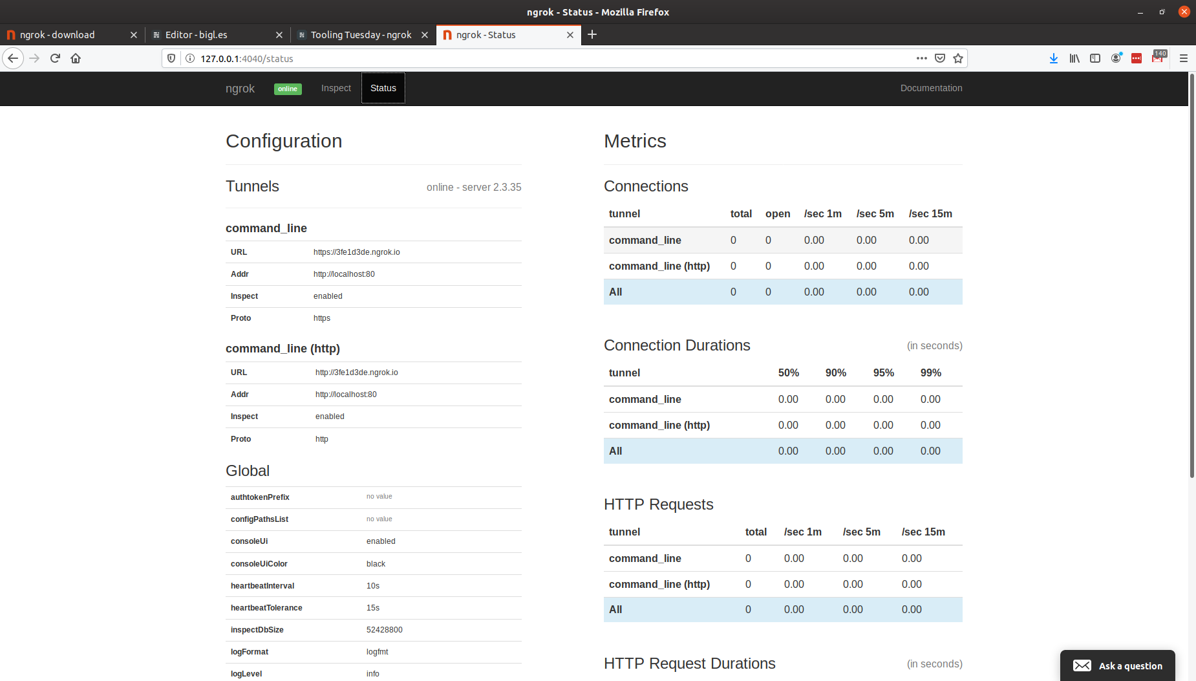This screenshot has height=681, width=1196.
Task: Click the heartbeatTolerance value 15s
Action: (x=373, y=608)
